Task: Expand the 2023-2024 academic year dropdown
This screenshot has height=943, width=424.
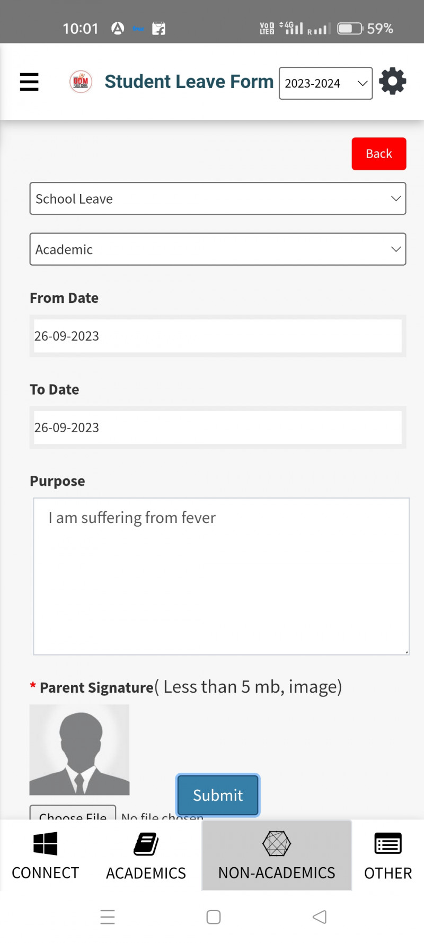Action: coord(325,83)
